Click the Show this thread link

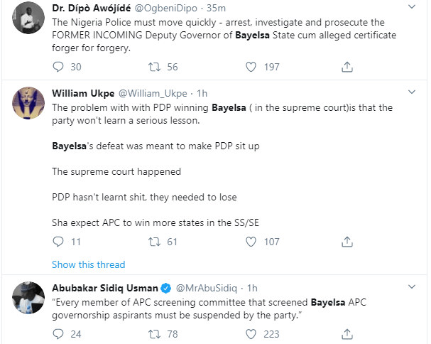pyautogui.click(x=89, y=264)
